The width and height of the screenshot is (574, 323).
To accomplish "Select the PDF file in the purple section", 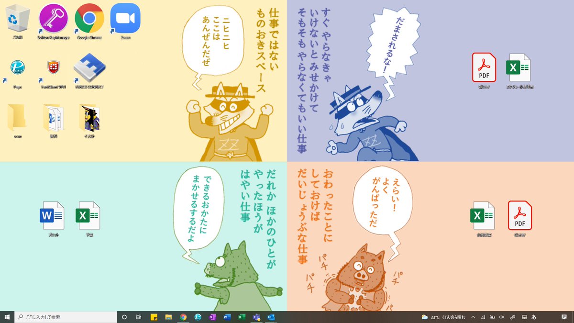I will pyautogui.click(x=484, y=71).
